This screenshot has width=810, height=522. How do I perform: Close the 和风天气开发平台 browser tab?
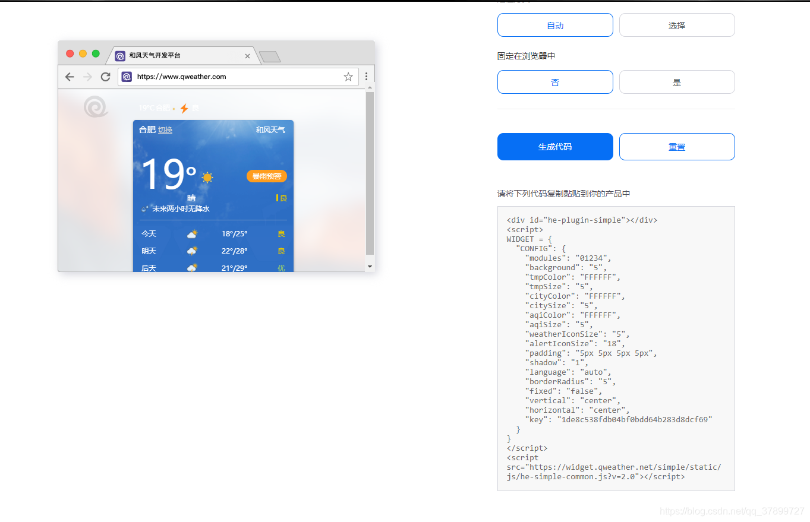click(247, 56)
